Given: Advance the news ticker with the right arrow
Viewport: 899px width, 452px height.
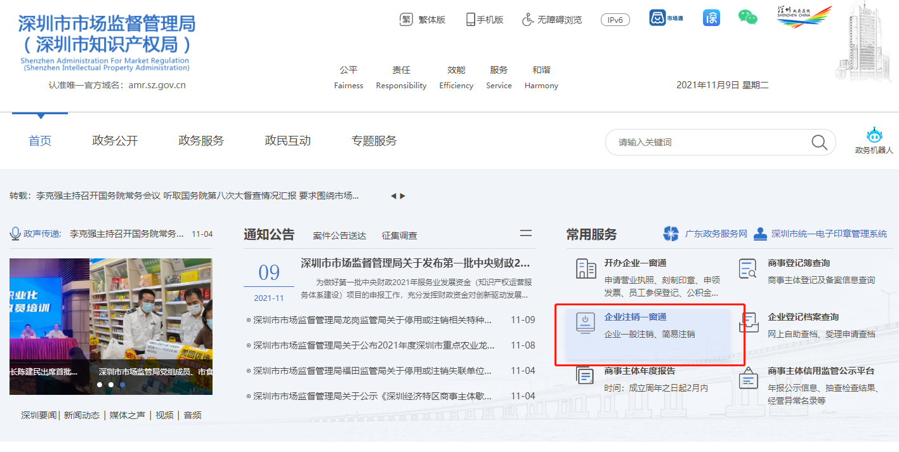Looking at the screenshot, I should 402,196.
